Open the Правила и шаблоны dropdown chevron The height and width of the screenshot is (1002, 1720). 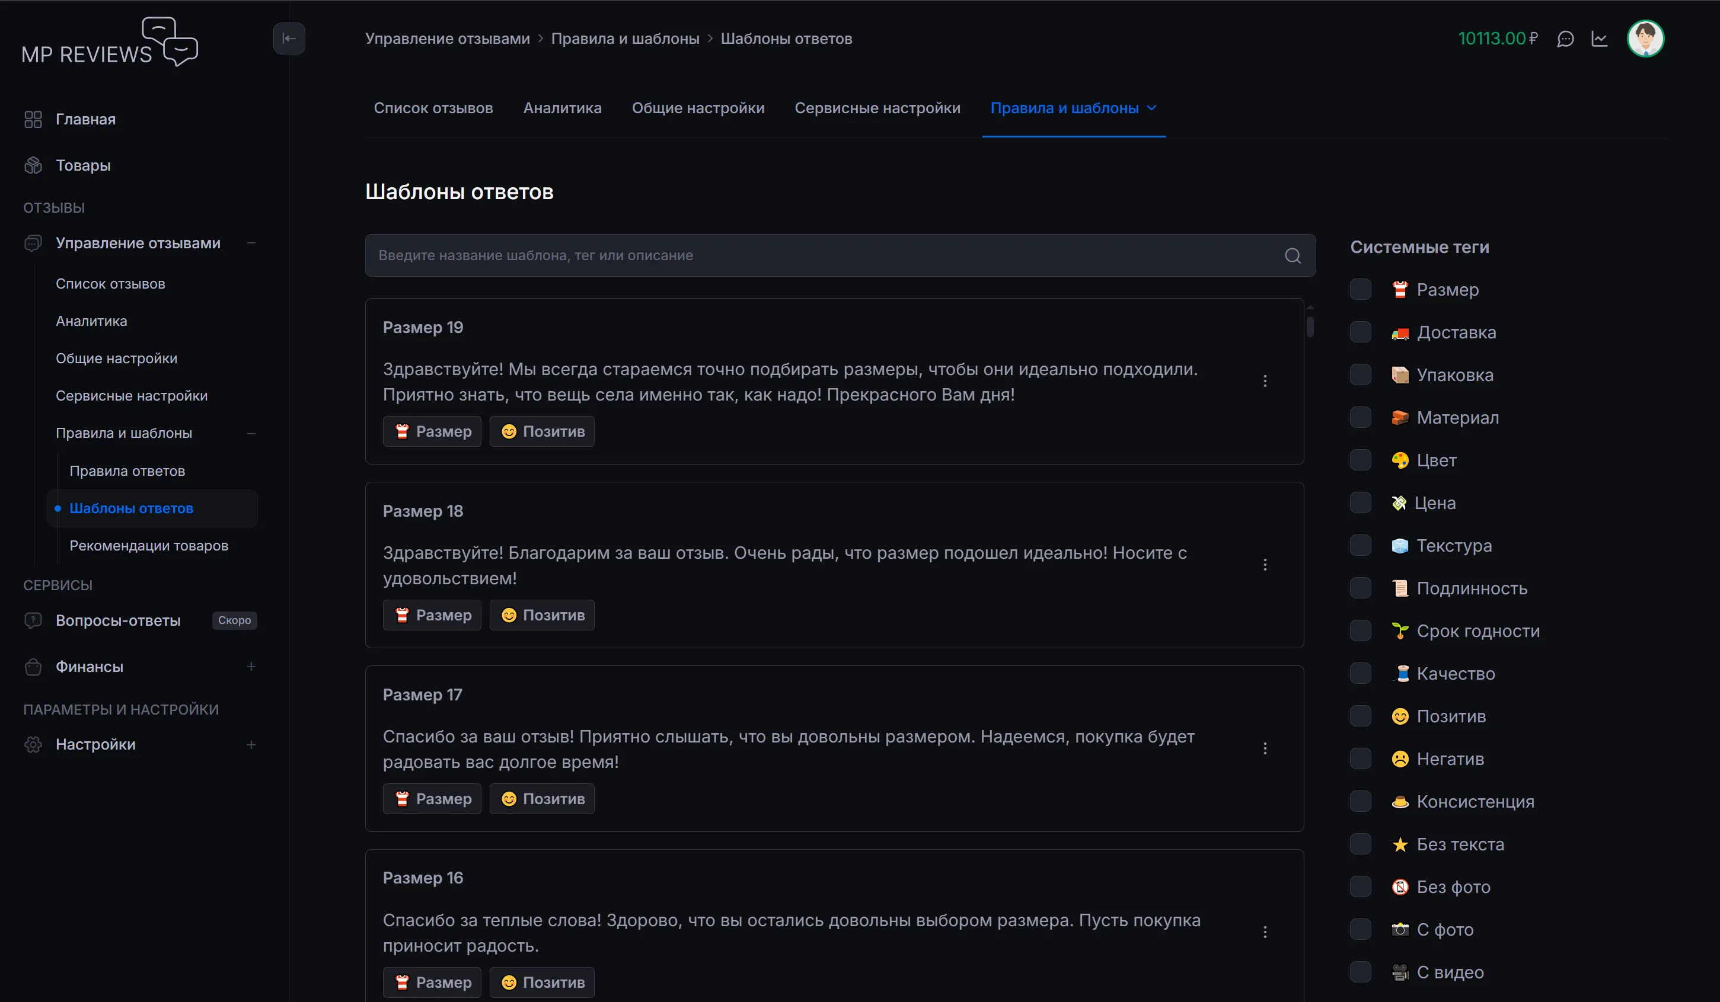1153,108
